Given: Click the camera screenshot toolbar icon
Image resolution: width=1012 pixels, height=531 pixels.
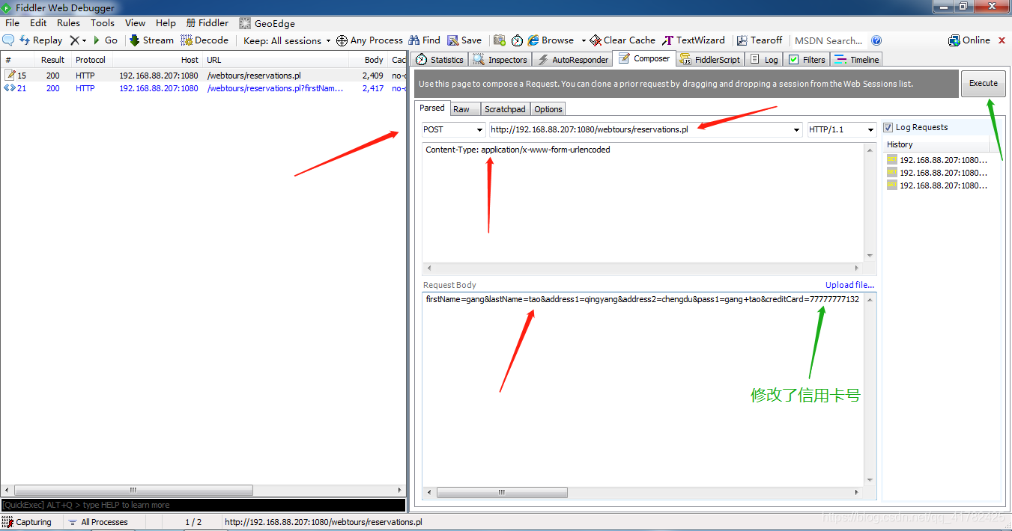Looking at the screenshot, I should click(x=499, y=40).
